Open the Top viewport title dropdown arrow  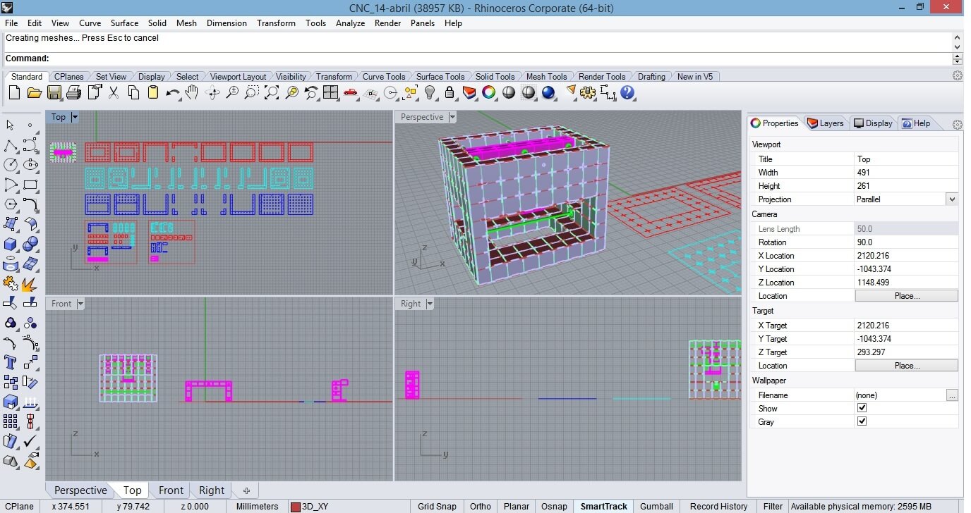coord(75,117)
